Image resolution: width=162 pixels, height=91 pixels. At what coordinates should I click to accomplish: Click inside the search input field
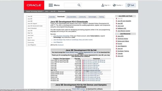pyautogui.click(x=71, y=5)
